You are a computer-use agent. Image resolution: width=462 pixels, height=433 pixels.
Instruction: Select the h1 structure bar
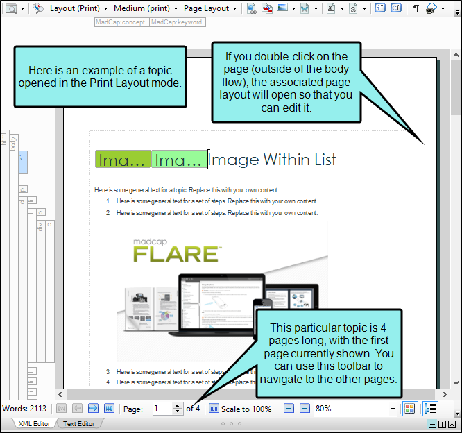(x=23, y=162)
